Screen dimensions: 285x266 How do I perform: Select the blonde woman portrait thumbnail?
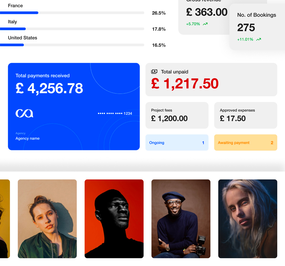(x=248, y=219)
